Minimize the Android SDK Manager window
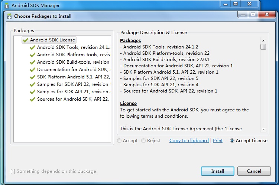Viewport: 279px width, 185px height. [x=226, y=4]
